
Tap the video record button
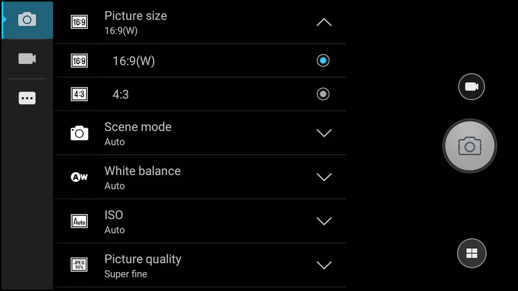click(471, 87)
